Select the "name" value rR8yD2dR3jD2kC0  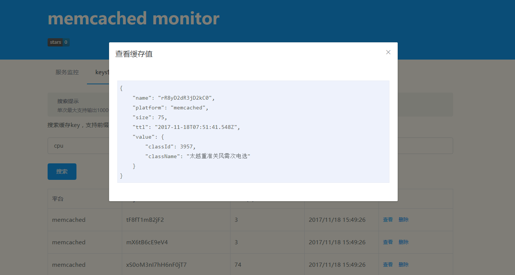click(x=186, y=98)
